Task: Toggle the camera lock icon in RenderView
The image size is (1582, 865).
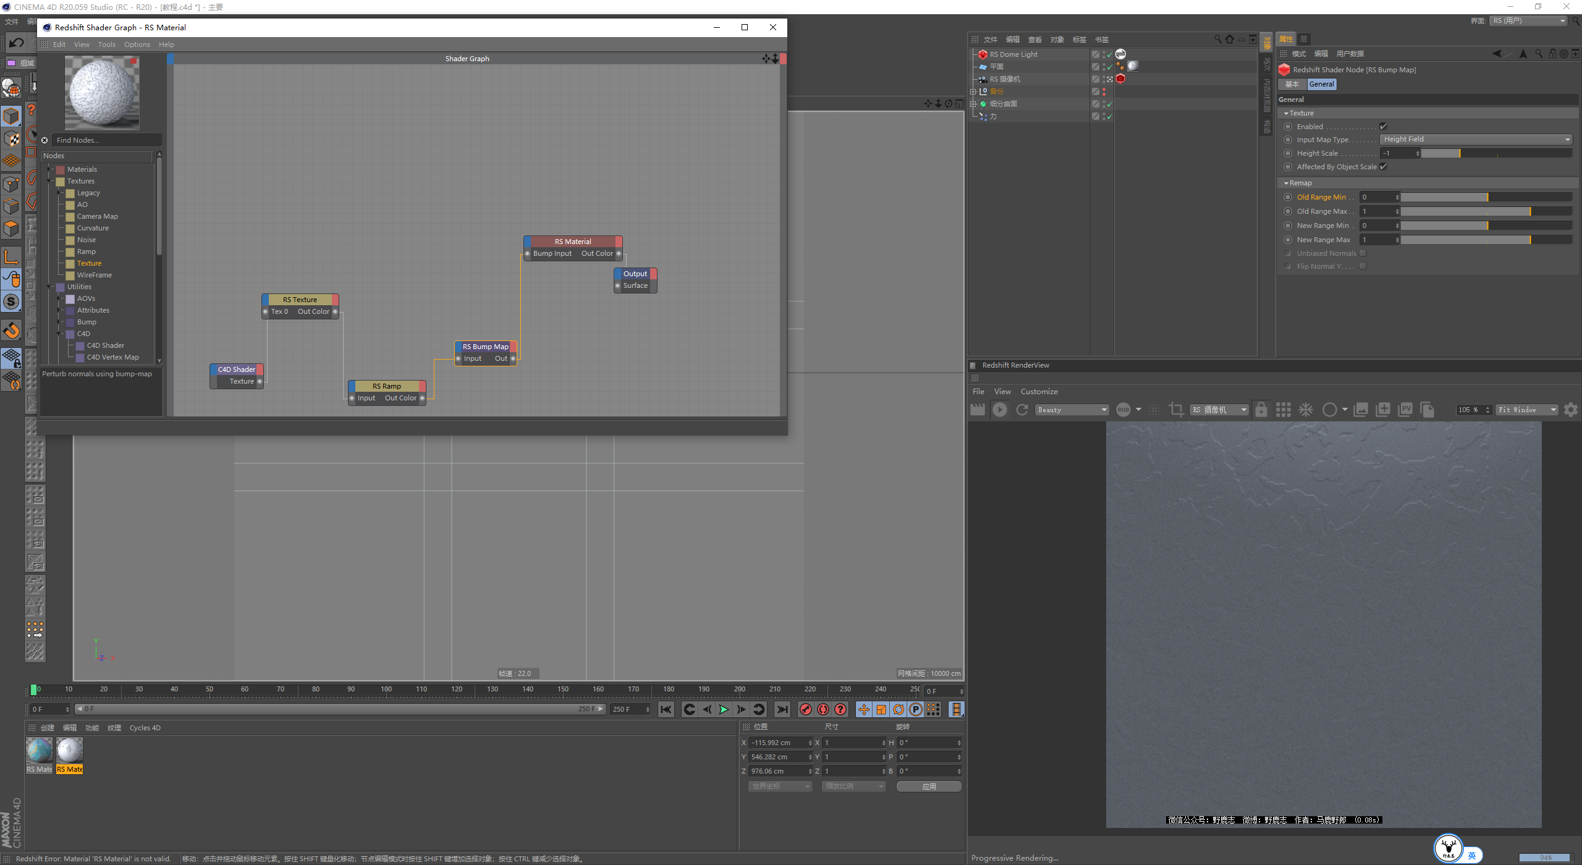Action: pyautogui.click(x=1261, y=410)
